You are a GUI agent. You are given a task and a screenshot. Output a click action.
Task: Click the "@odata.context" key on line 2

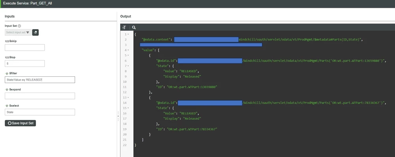click(157, 40)
